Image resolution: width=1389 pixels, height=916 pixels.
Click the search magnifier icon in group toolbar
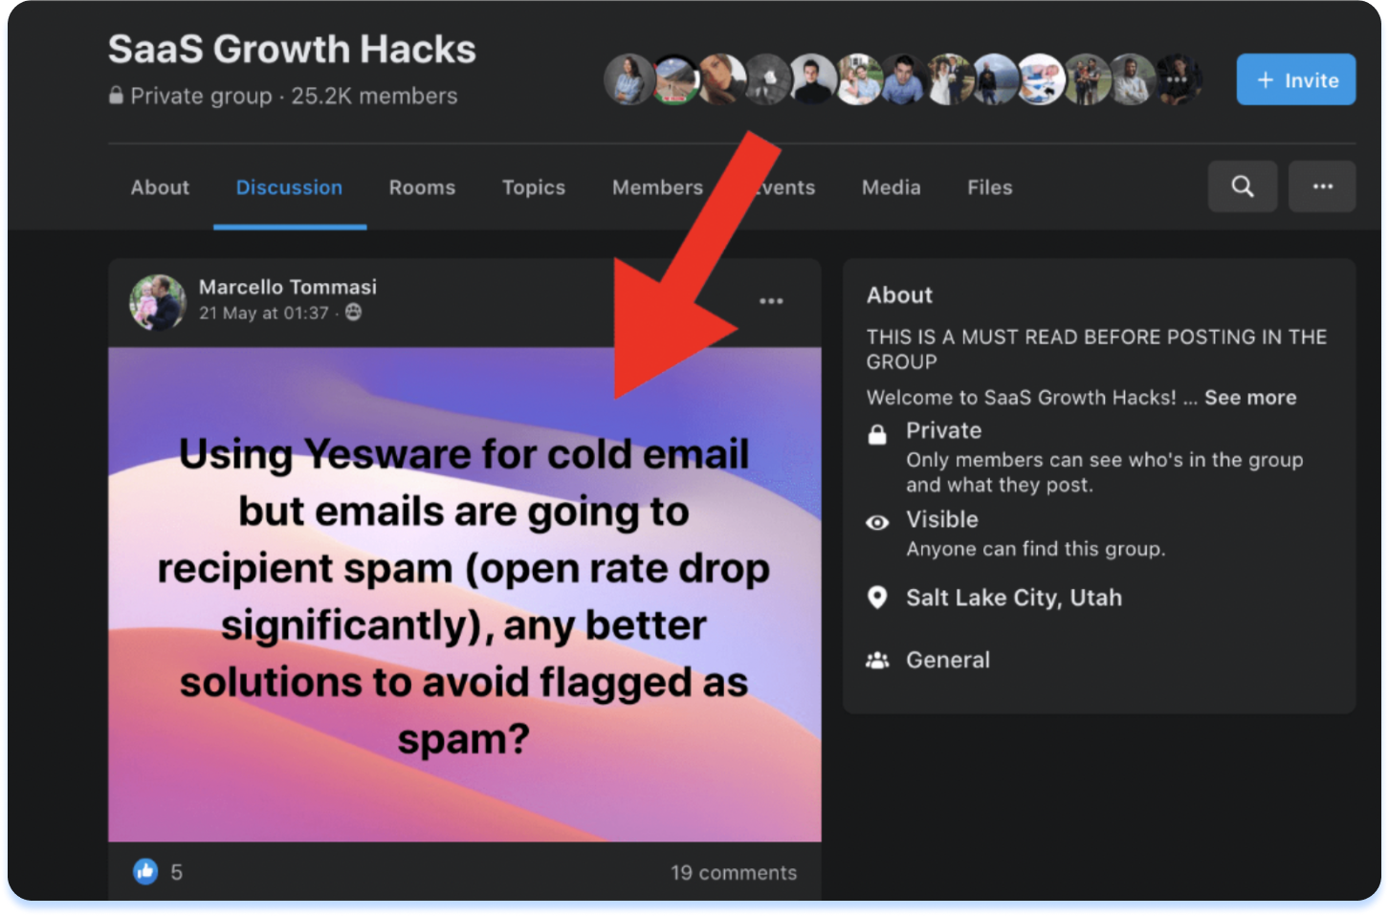coord(1242,186)
